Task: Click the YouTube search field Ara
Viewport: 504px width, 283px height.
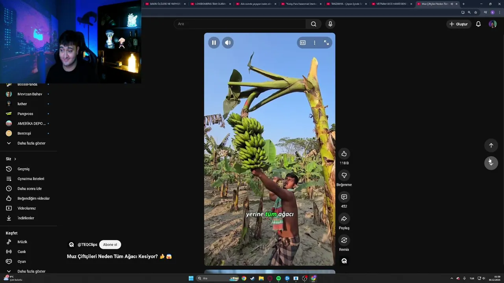Action: click(x=240, y=24)
